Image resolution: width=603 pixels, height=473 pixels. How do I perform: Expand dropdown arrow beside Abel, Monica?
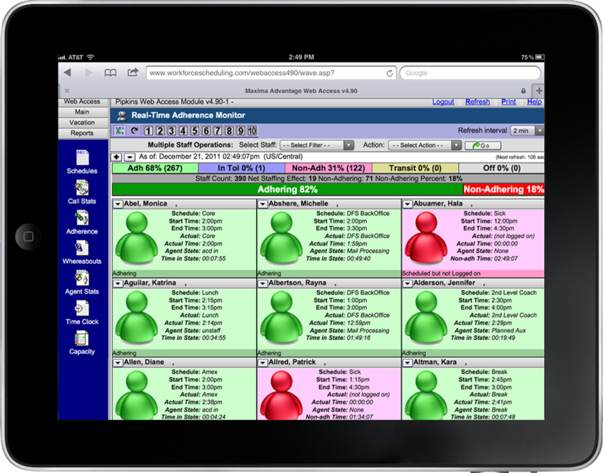pyautogui.click(x=118, y=204)
